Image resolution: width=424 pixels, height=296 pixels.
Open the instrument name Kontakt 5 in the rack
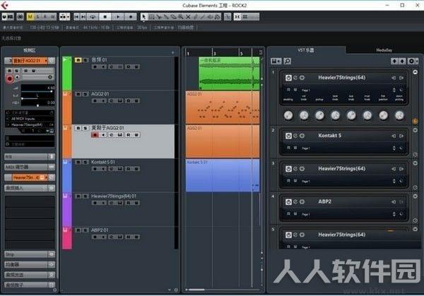[x=329, y=136]
